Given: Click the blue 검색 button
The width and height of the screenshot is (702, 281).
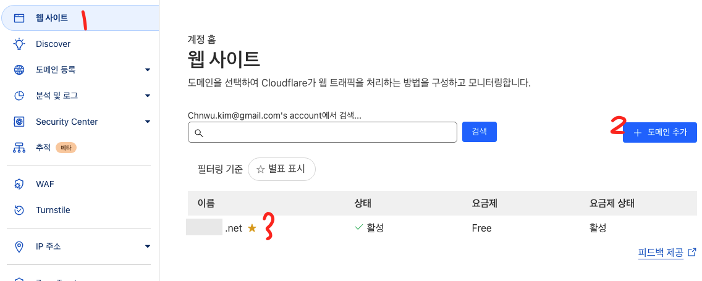Looking at the screenshot, I should click(x=479, y=132).
